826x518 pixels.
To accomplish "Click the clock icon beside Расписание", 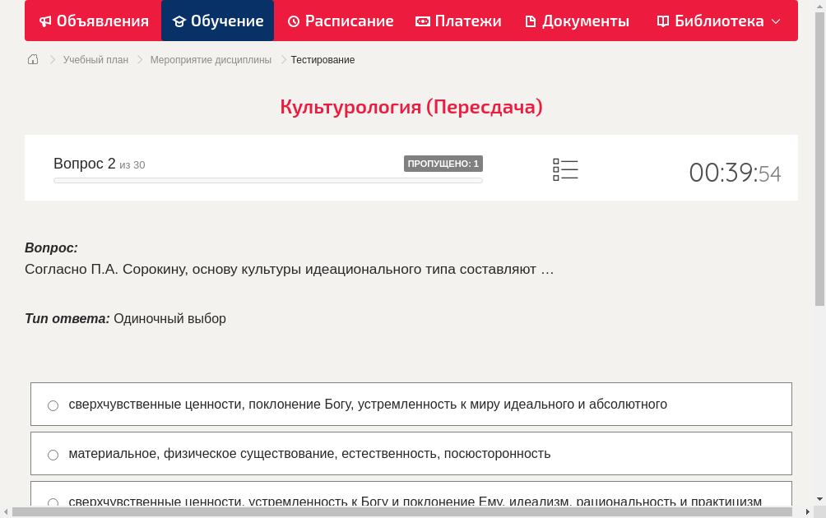I will 293,21.
